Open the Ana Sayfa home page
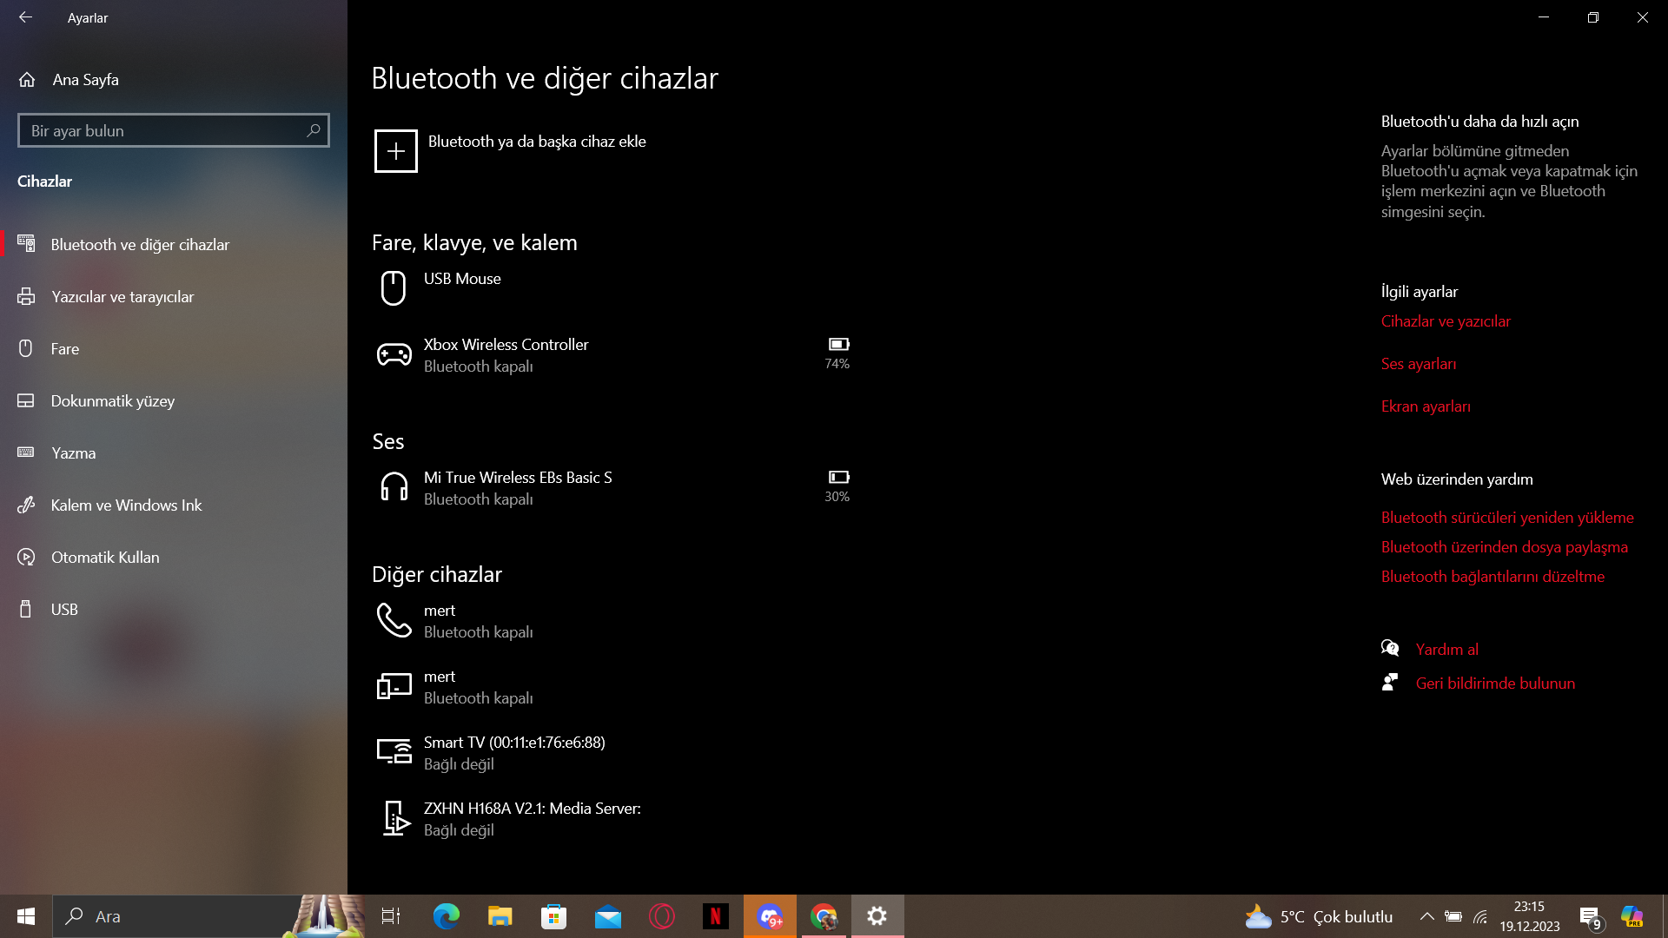The image size is (1668, 938). click(85, 80)
